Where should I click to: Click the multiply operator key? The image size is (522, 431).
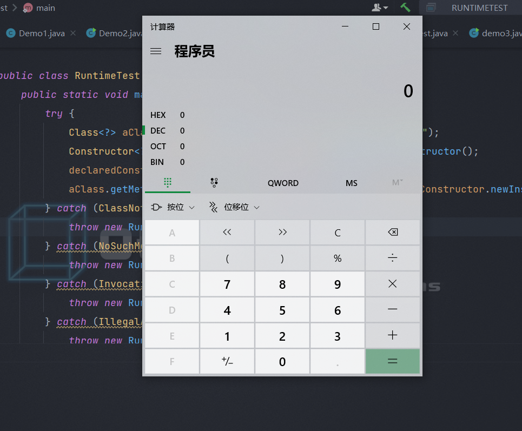(393, 284)
